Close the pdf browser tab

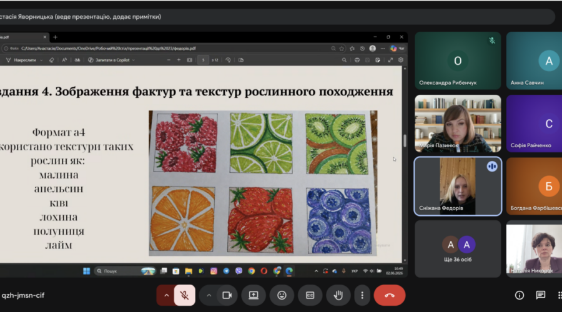click(45, 37)
